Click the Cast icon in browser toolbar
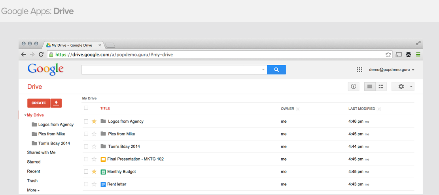The image size is (439, 195). click(x=399, y=54)
